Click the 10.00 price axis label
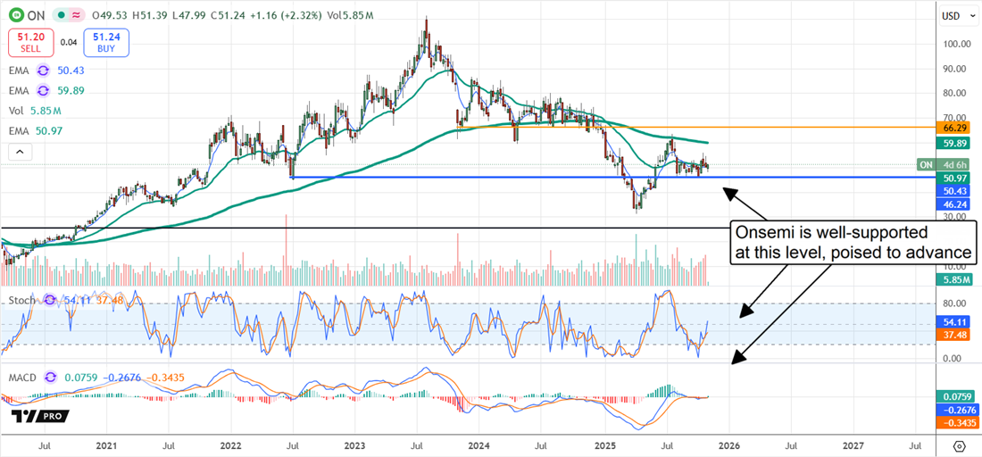This screenshot has height=457, width=982. click(x=956, y=267)
